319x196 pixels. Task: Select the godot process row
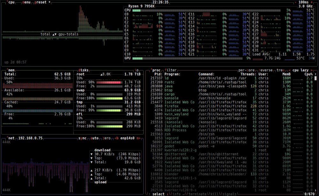pos(231,146)
